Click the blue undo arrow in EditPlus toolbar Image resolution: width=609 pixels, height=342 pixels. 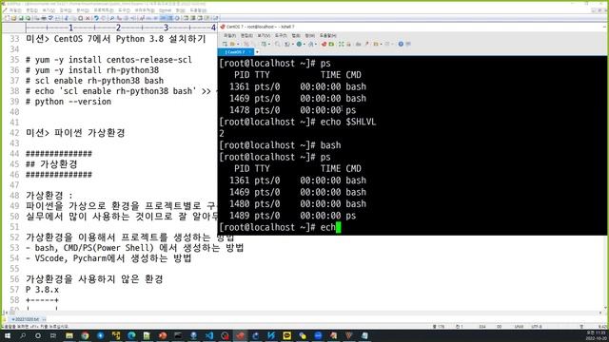[x=96, y=18]
